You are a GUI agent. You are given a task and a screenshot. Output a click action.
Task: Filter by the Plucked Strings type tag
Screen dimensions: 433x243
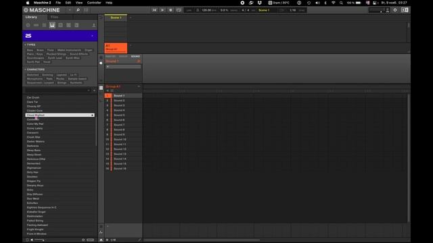coord(56,54)
